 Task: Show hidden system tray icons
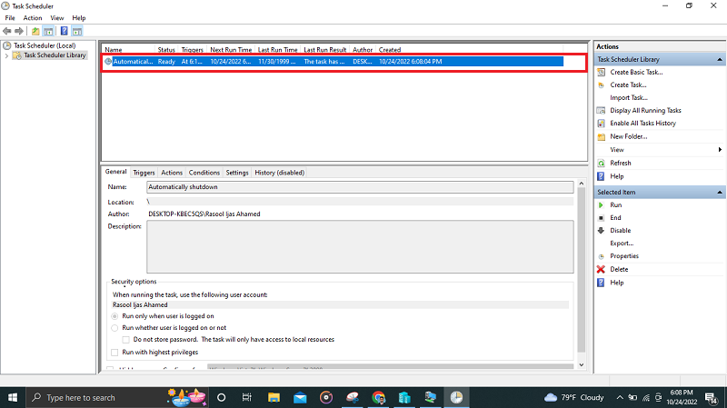pyautogui.click(x=620, y=397)
